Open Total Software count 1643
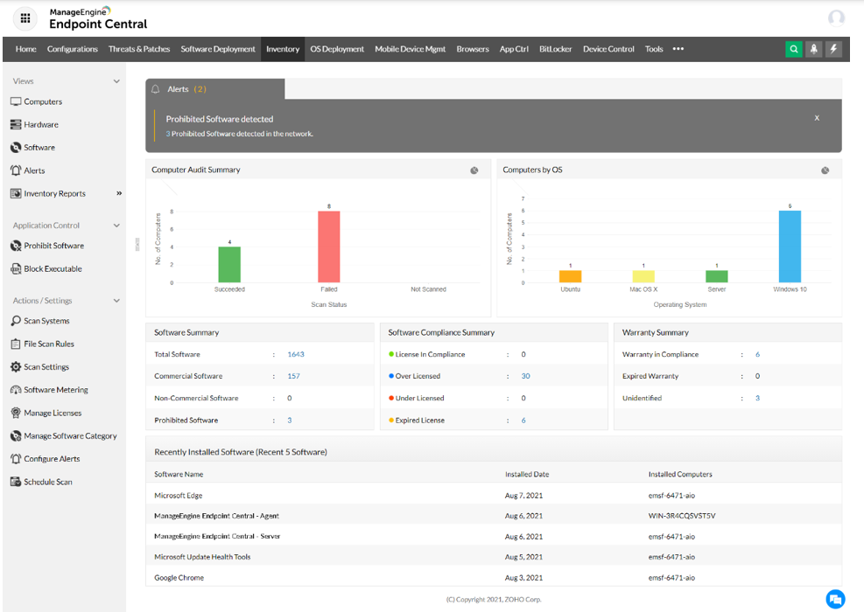Screen dimensions: 864x612 tap(296, 354)
